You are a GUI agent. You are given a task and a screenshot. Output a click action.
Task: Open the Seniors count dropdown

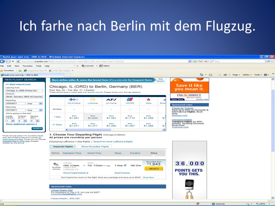(x=35, y=121)
